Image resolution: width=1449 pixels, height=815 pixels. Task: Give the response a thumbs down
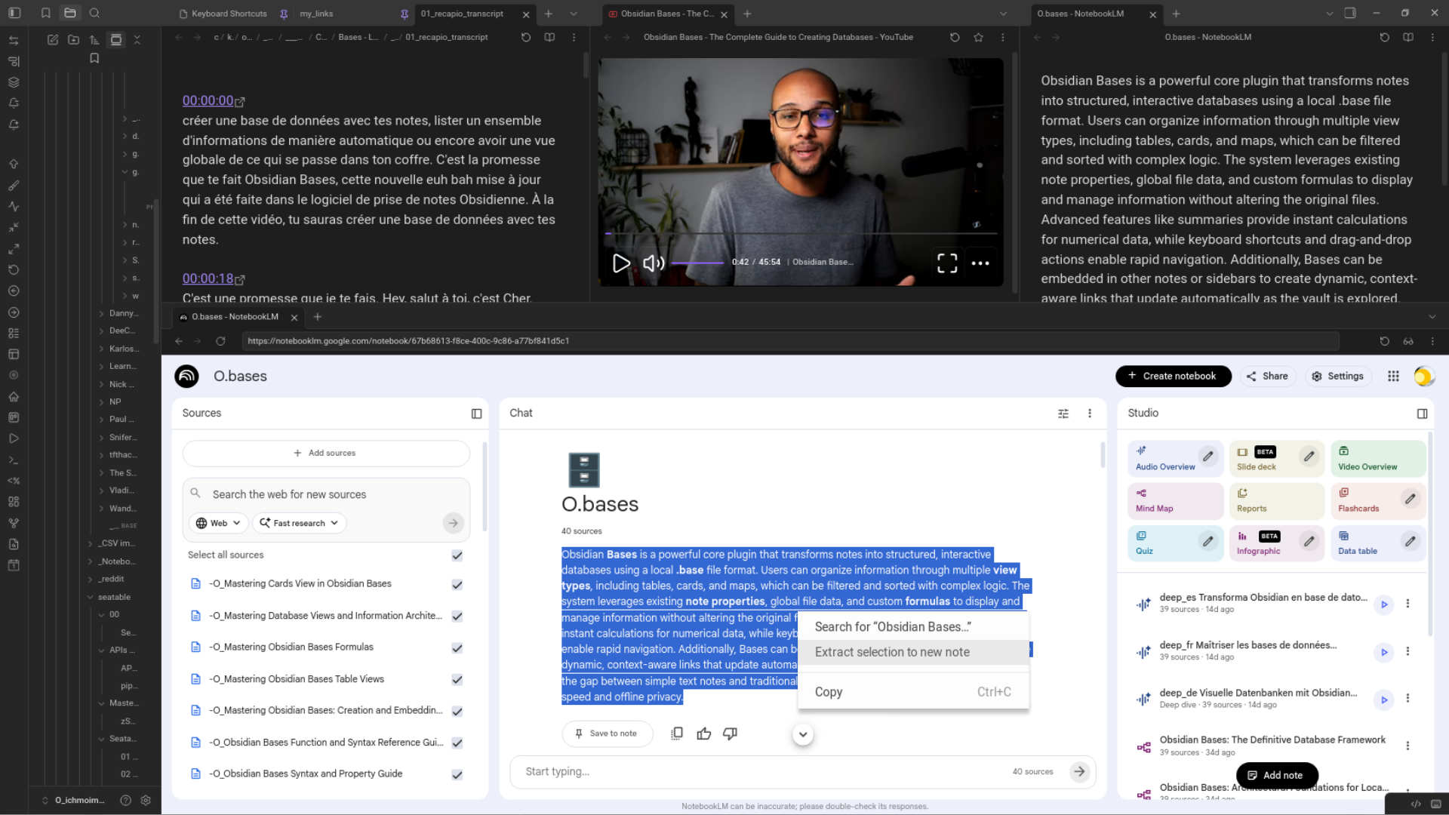(730, 733)
